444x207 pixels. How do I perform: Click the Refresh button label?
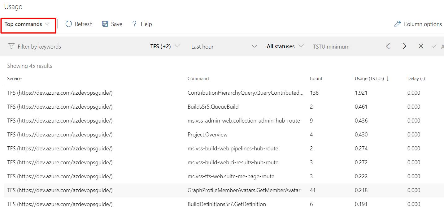[84, 24]
